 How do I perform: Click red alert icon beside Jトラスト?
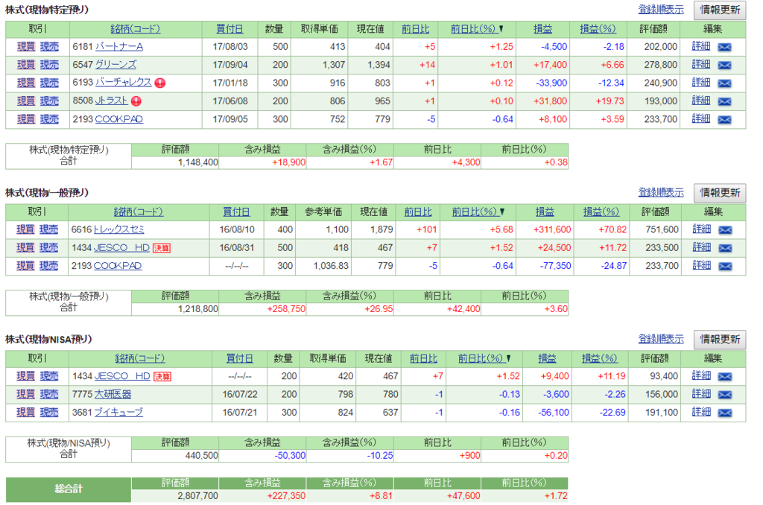(136, 101)
